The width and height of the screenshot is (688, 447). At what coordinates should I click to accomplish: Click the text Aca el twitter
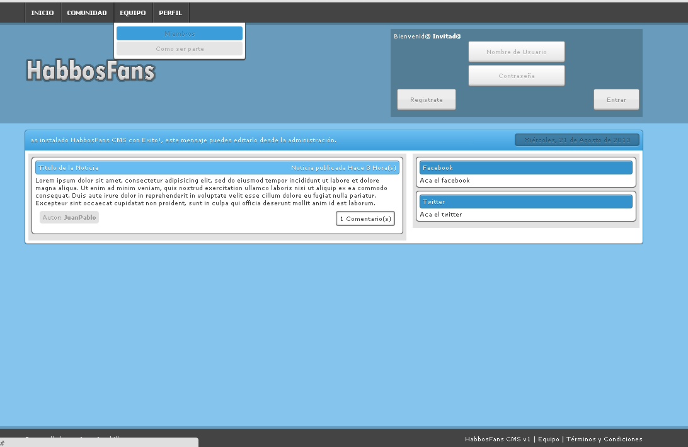pos(440,215)
